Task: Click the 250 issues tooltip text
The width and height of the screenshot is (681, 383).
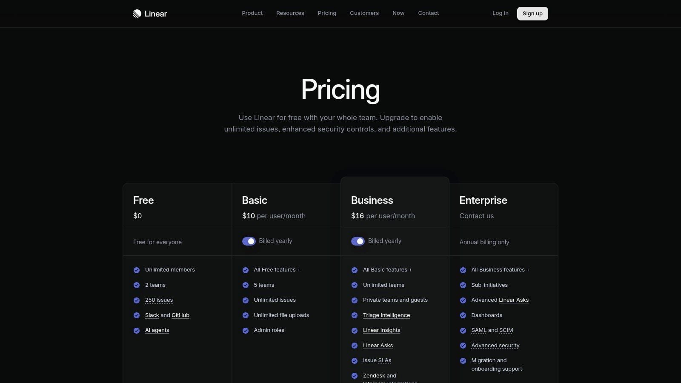Action: click(159, 300)
